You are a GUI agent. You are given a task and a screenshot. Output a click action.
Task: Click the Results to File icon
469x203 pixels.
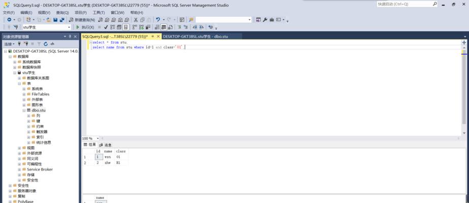[170, 27]
